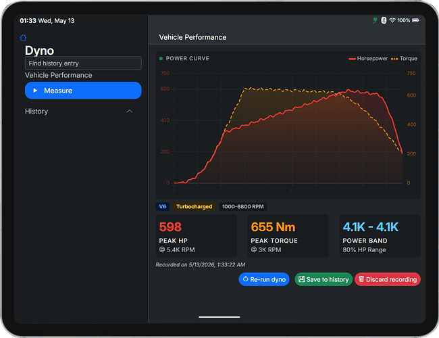Collapse the History section chevron

(x=130, y=112)
